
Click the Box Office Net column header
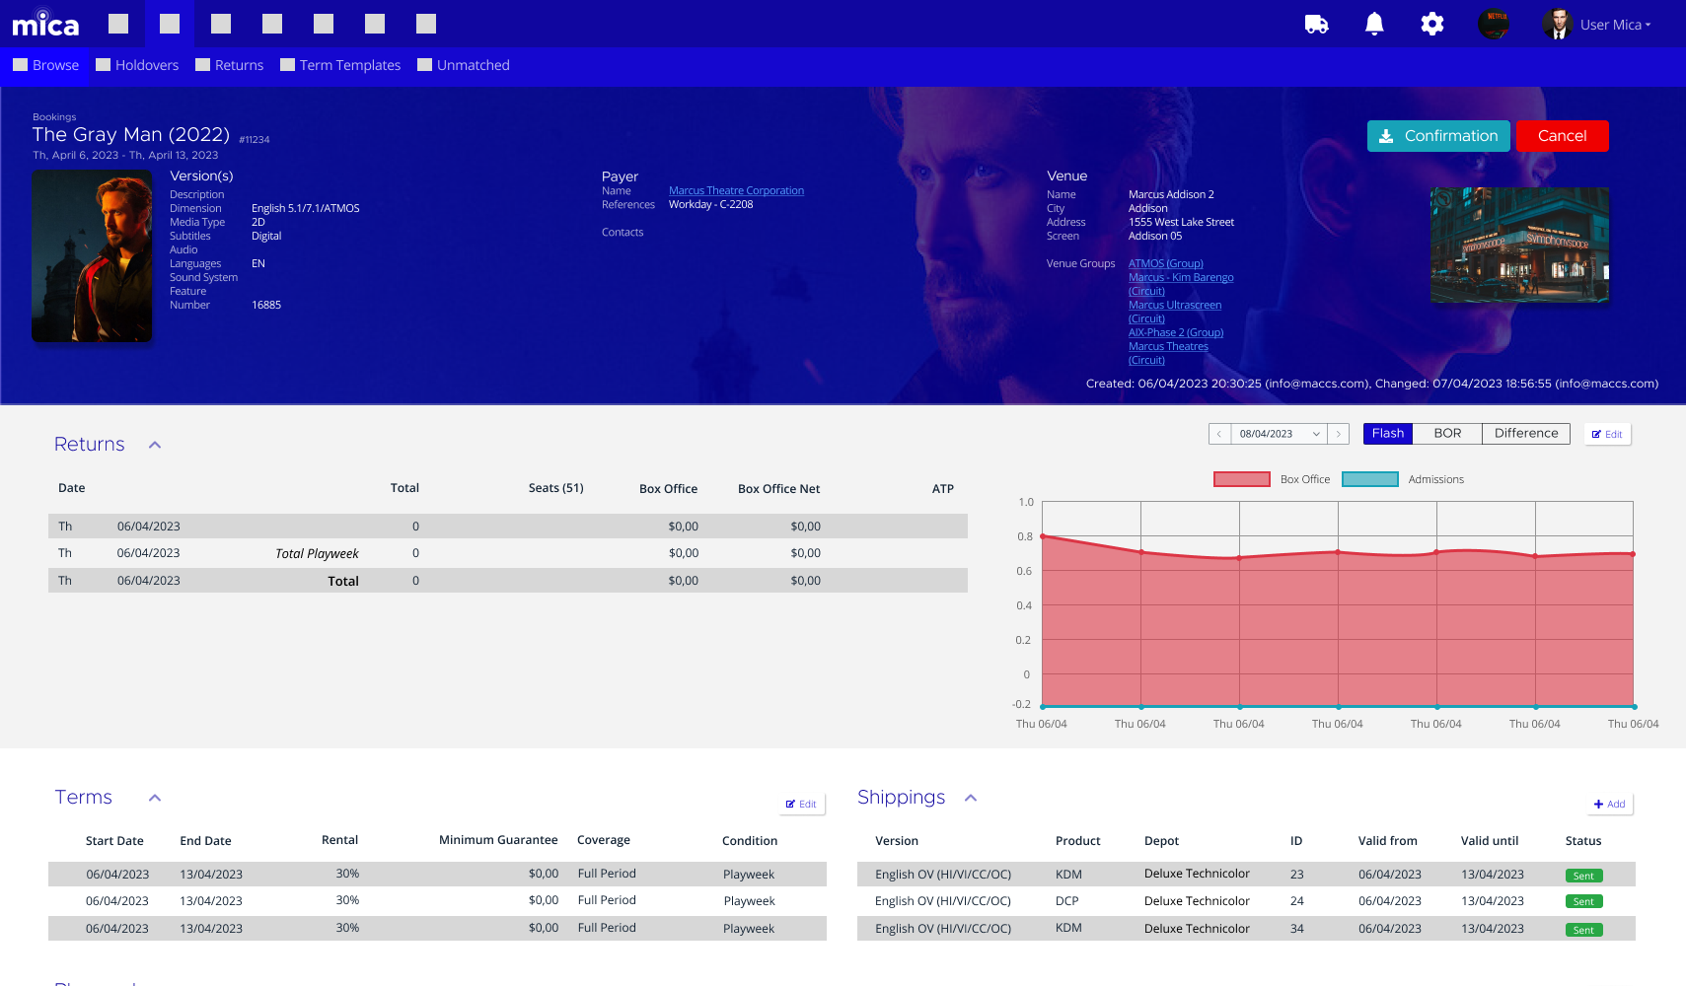click(x=778, y=489)
